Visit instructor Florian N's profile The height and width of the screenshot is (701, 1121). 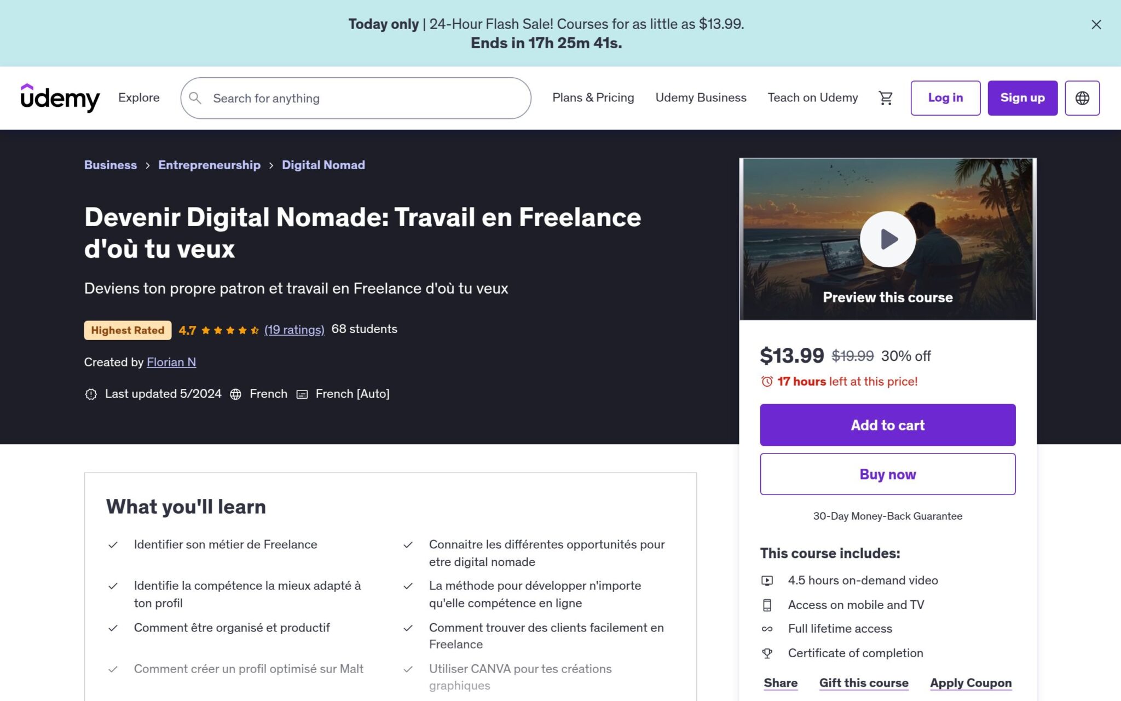tap(171, 362)
